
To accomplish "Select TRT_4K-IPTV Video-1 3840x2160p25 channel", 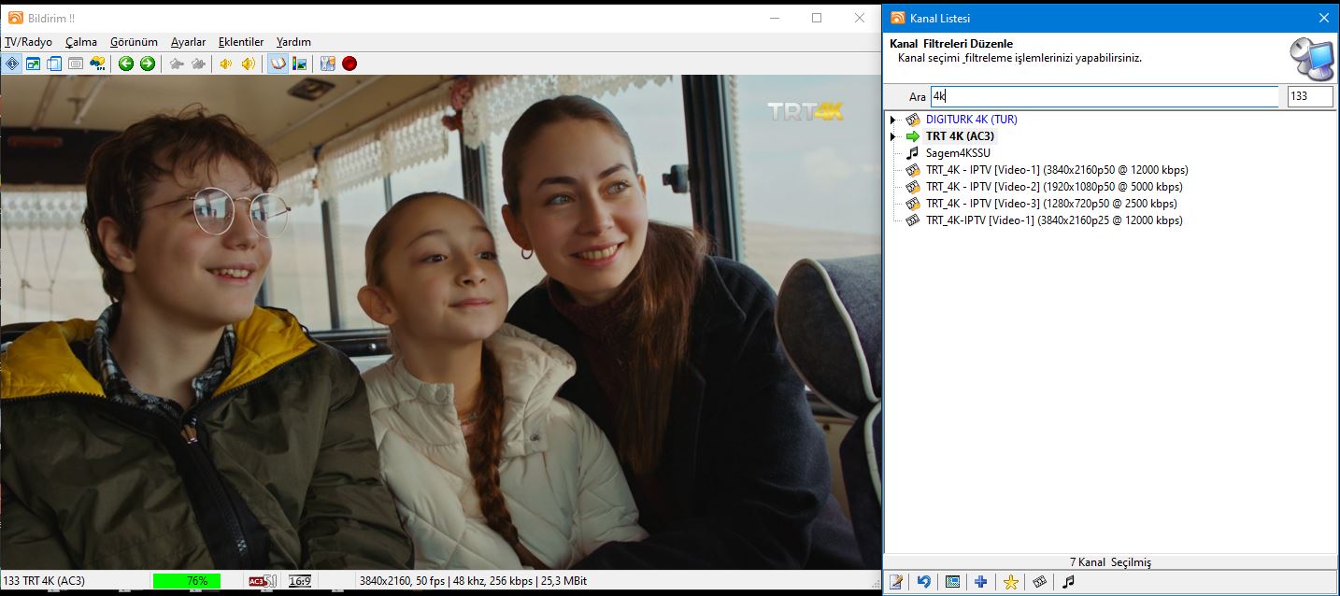I will pos(1054,220).
